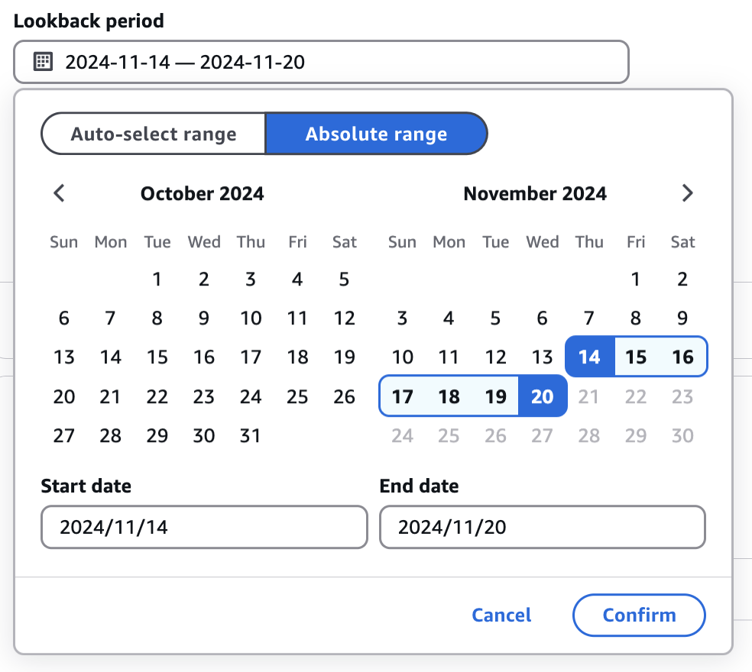Click the Lookback period date range field
Image resolution: width=752 pixels, height=672 pixels.
pyautogui.click(x=321, y=62)
